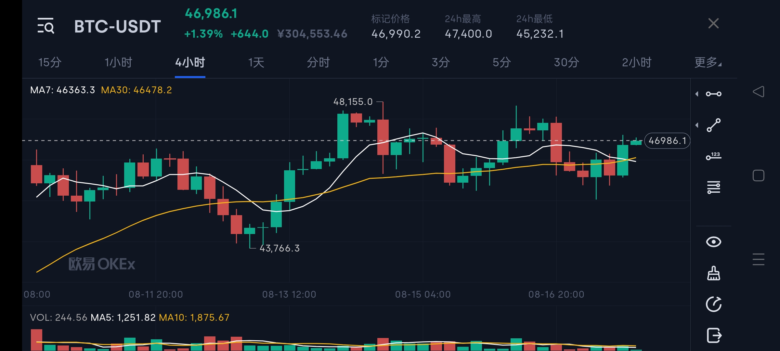Tap the BTC-USDT pair title
780x351 pixels.
117,26
